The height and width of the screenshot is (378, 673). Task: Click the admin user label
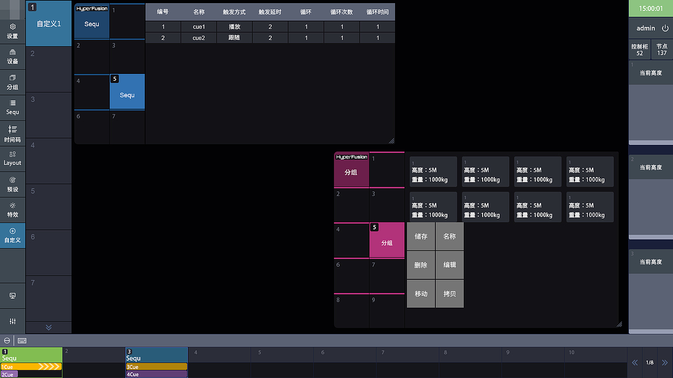click(646, 28)
